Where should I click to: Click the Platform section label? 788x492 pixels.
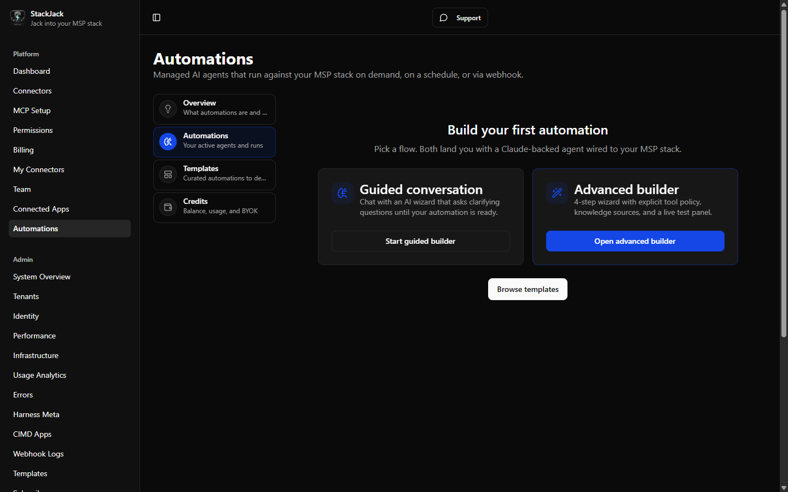pos(26,54)
